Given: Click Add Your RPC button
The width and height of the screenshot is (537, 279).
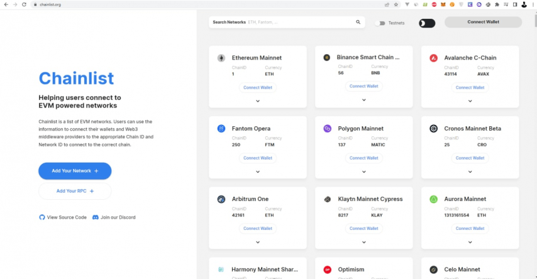Looking at the screenshot, I should pos(75,191).
